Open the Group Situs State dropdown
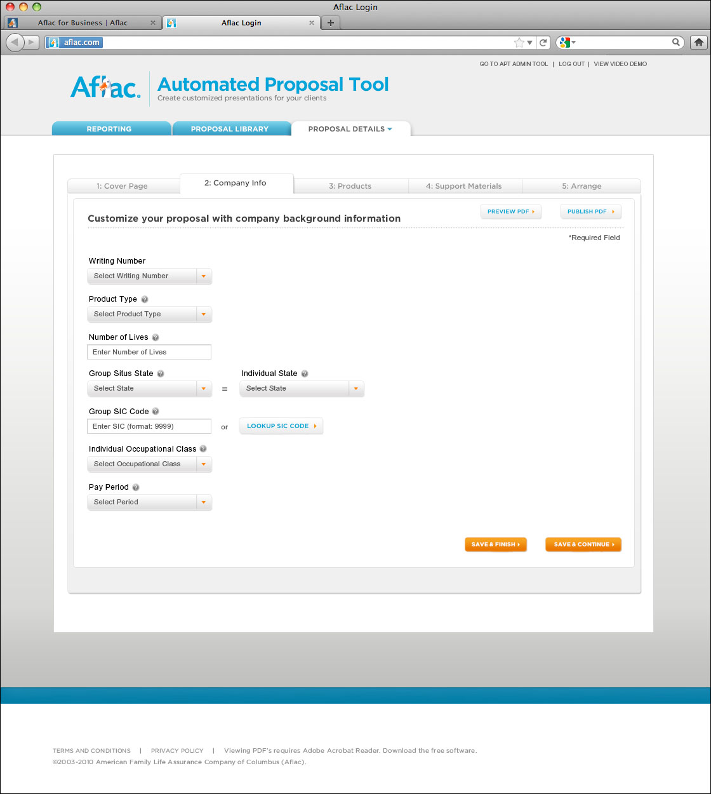Image resolution: width=711 pixels, height=794 pixels. coord(150,389)
